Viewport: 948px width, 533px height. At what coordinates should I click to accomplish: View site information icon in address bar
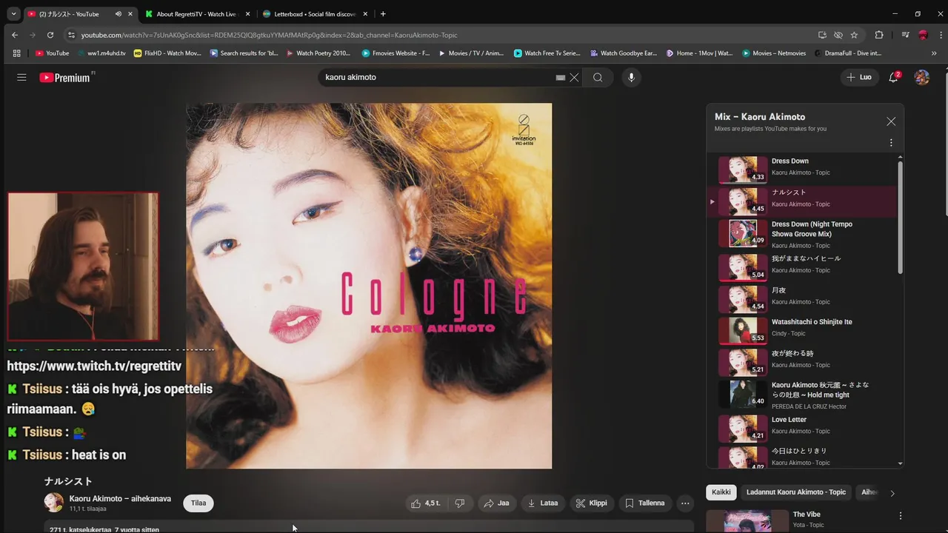[x=71, y=35]
